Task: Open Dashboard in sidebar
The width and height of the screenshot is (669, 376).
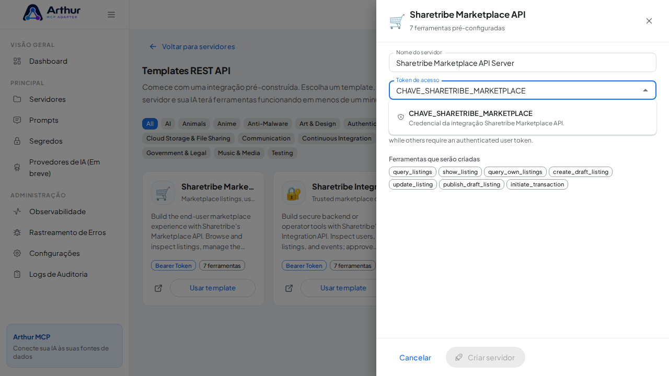Action: (x=65, y=61)
